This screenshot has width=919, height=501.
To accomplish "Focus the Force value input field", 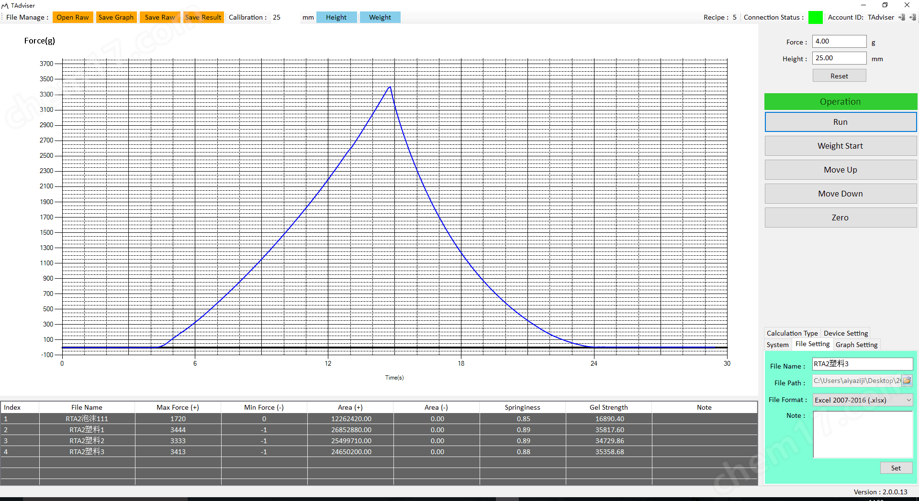I will pyautogui.click(x=839, y=42).
